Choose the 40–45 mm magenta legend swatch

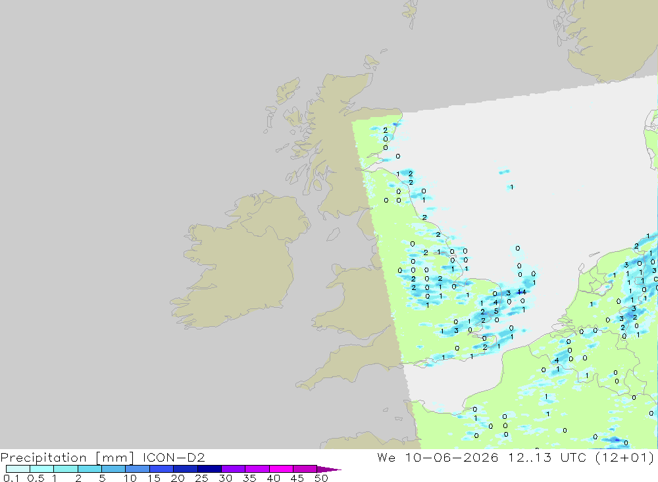281,469
